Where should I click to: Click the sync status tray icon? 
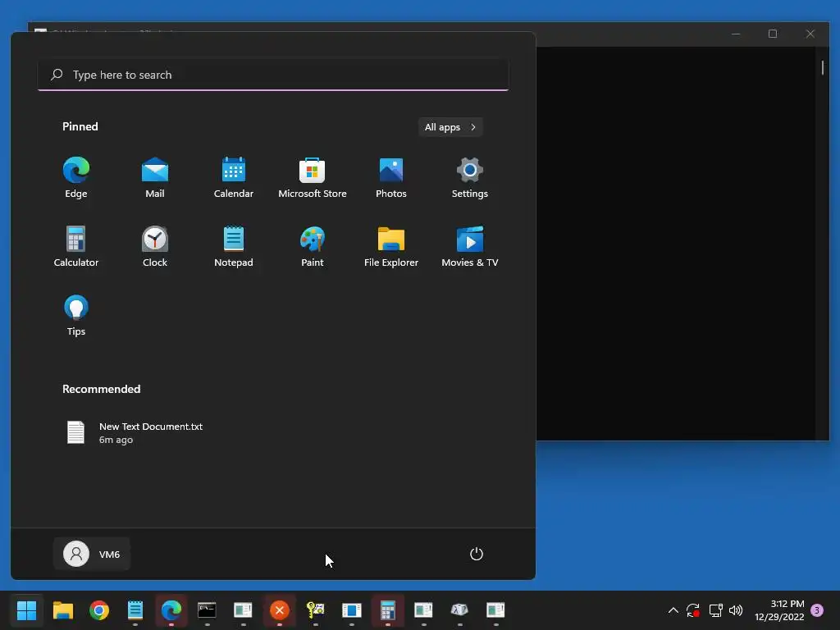(x=693, y=610)
